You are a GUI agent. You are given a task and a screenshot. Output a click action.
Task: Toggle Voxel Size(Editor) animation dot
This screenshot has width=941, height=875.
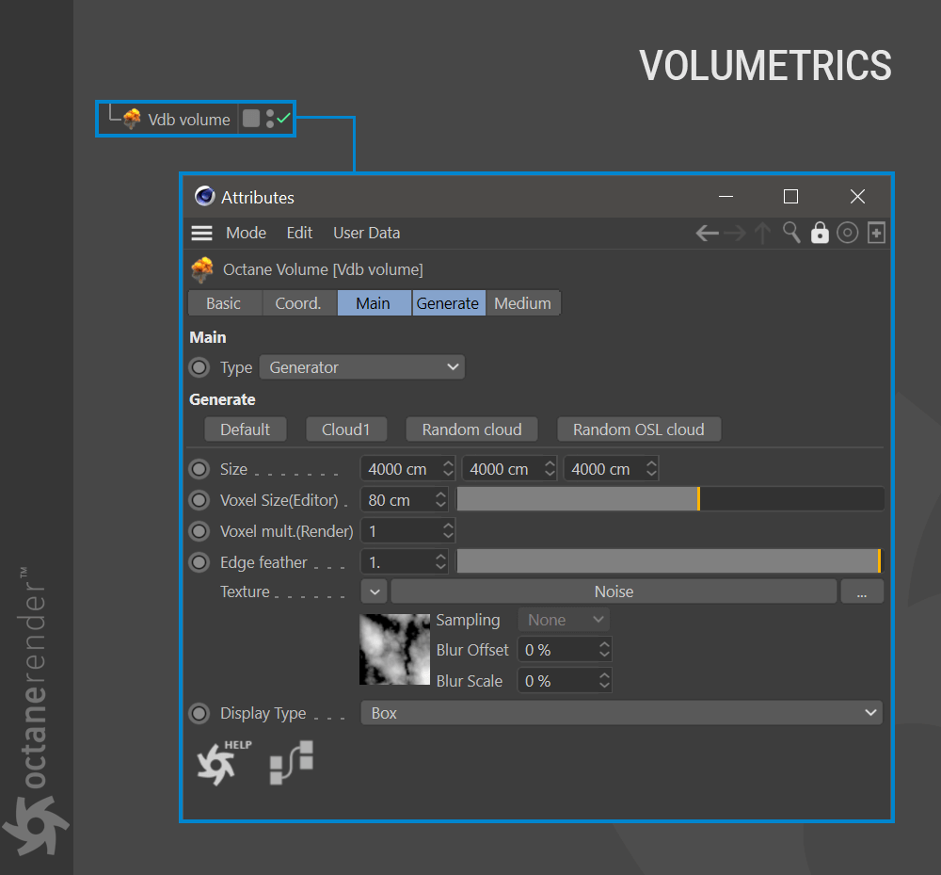pyautogui.click(x=199, y=500)
